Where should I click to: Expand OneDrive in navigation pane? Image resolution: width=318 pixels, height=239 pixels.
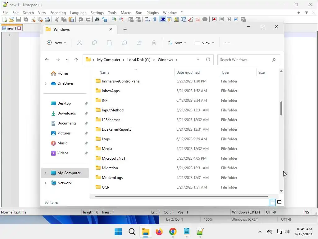(x=46, y=83)
